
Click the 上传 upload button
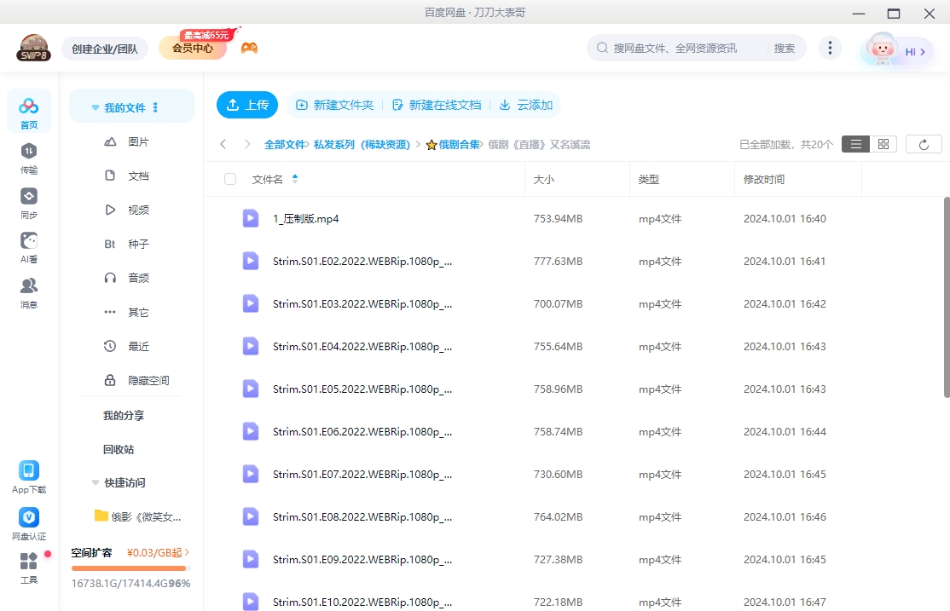(x=246, y=104)
